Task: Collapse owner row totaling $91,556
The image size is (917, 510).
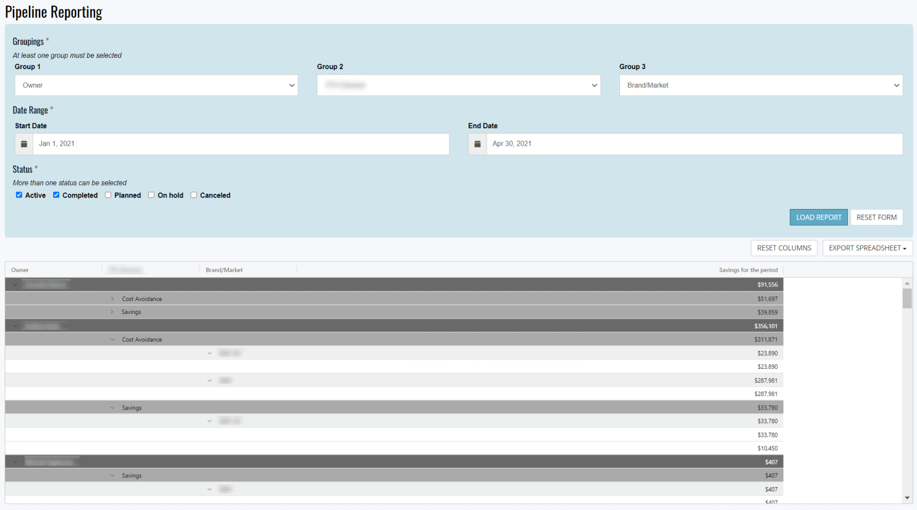Action: pos(15,285)
